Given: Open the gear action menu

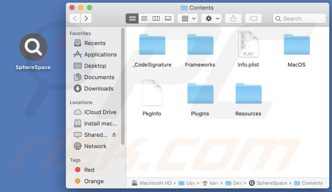Looking at the screenshot, I should click(211, 18).
